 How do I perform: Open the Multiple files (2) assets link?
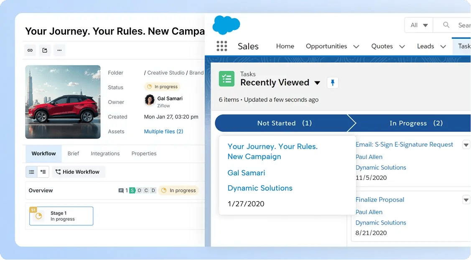tap(163, 131)
